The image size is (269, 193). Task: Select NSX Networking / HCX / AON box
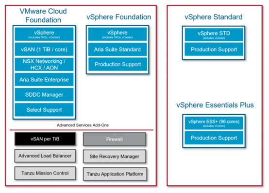[44, 64]
